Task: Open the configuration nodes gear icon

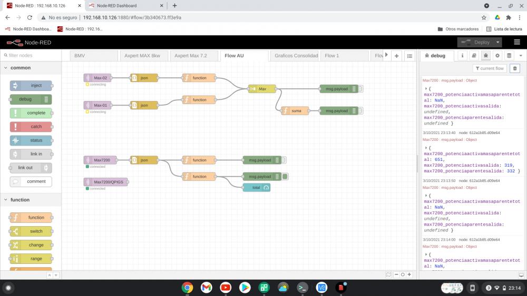Action: pyautogui.click(x=497, y=56)
